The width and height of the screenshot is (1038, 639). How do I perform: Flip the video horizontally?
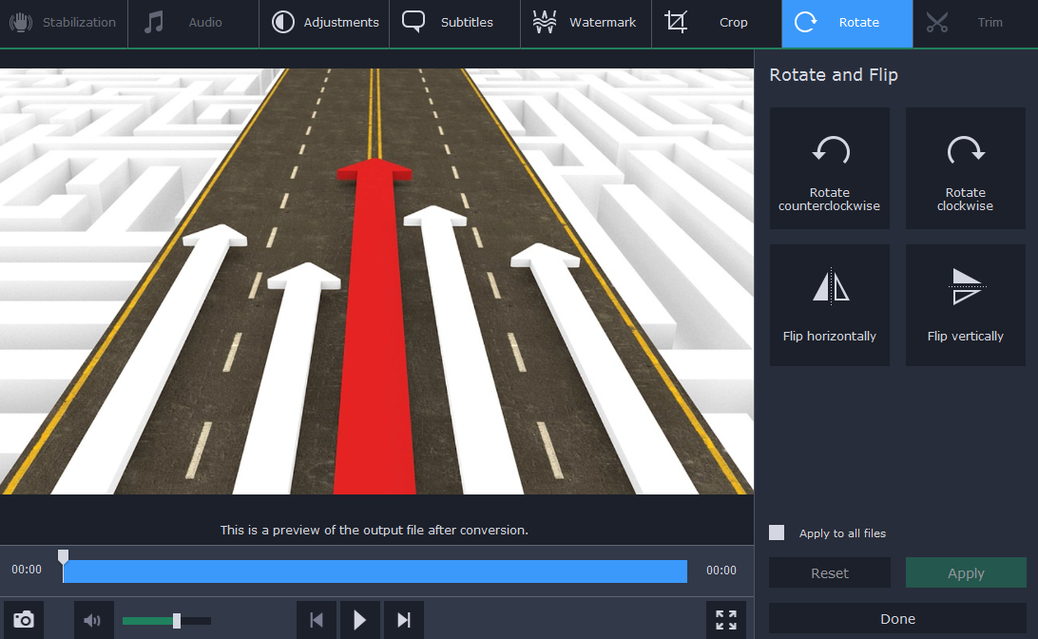(830, 305)
